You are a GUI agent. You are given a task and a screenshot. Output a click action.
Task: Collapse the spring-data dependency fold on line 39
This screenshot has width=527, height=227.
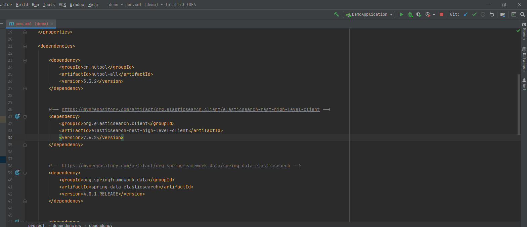tap(25, 173)
